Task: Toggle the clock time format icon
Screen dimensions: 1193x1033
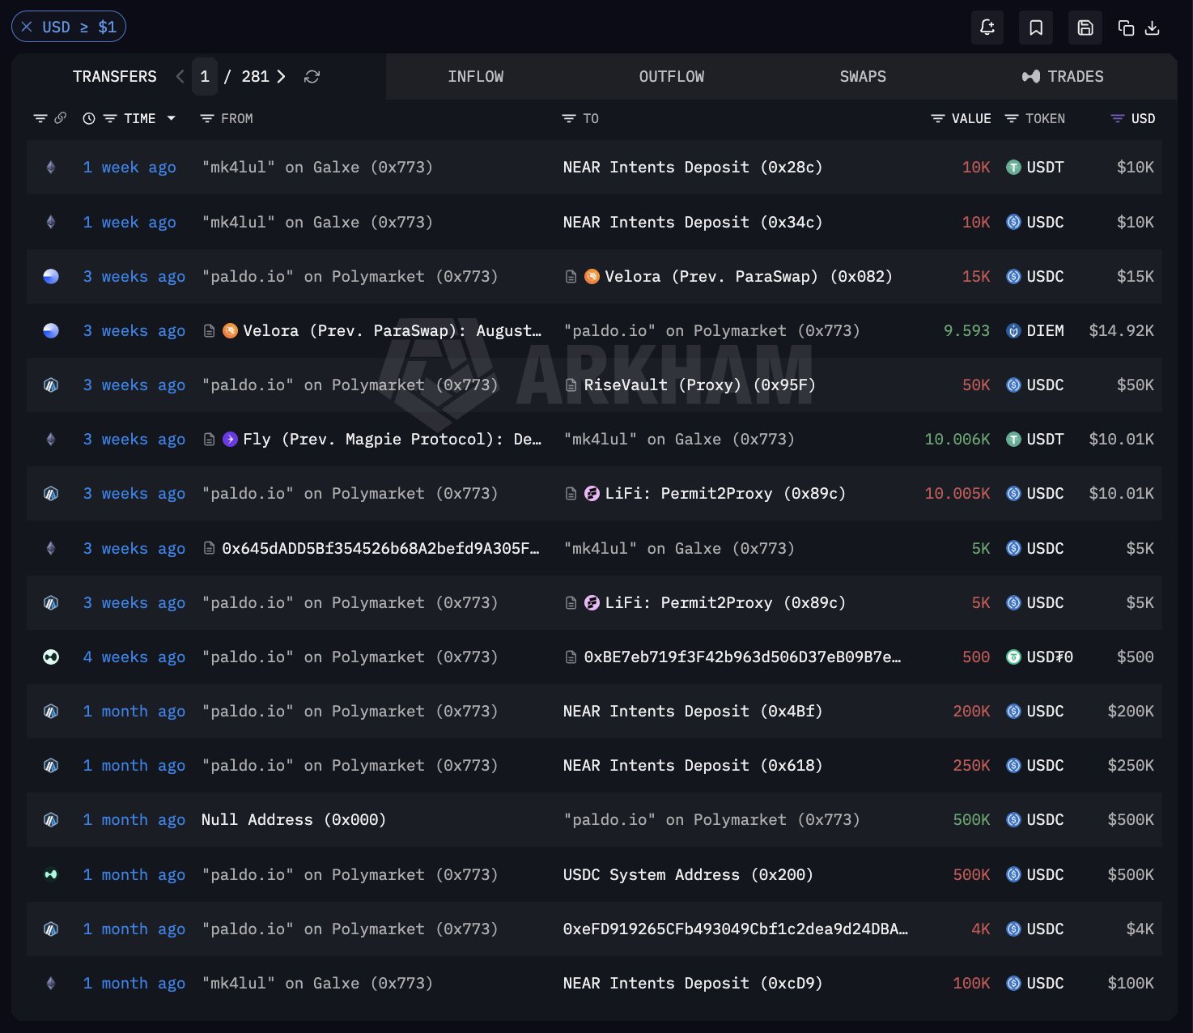Action: (x=89, y=118)
